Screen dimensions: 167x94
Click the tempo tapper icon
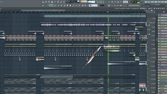point(64,5)
